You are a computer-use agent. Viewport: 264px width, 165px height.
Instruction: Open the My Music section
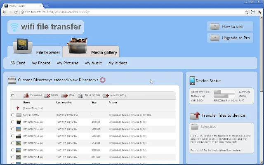point(93,63)
